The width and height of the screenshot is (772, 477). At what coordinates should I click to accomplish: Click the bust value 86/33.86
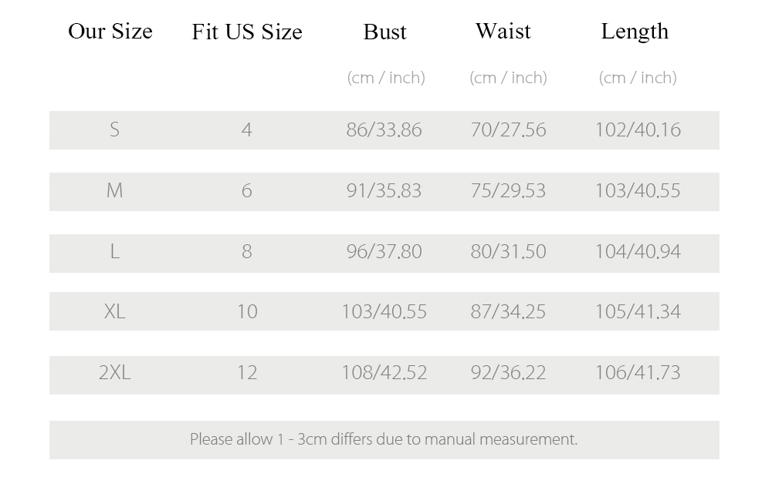[x=384, y=129]
